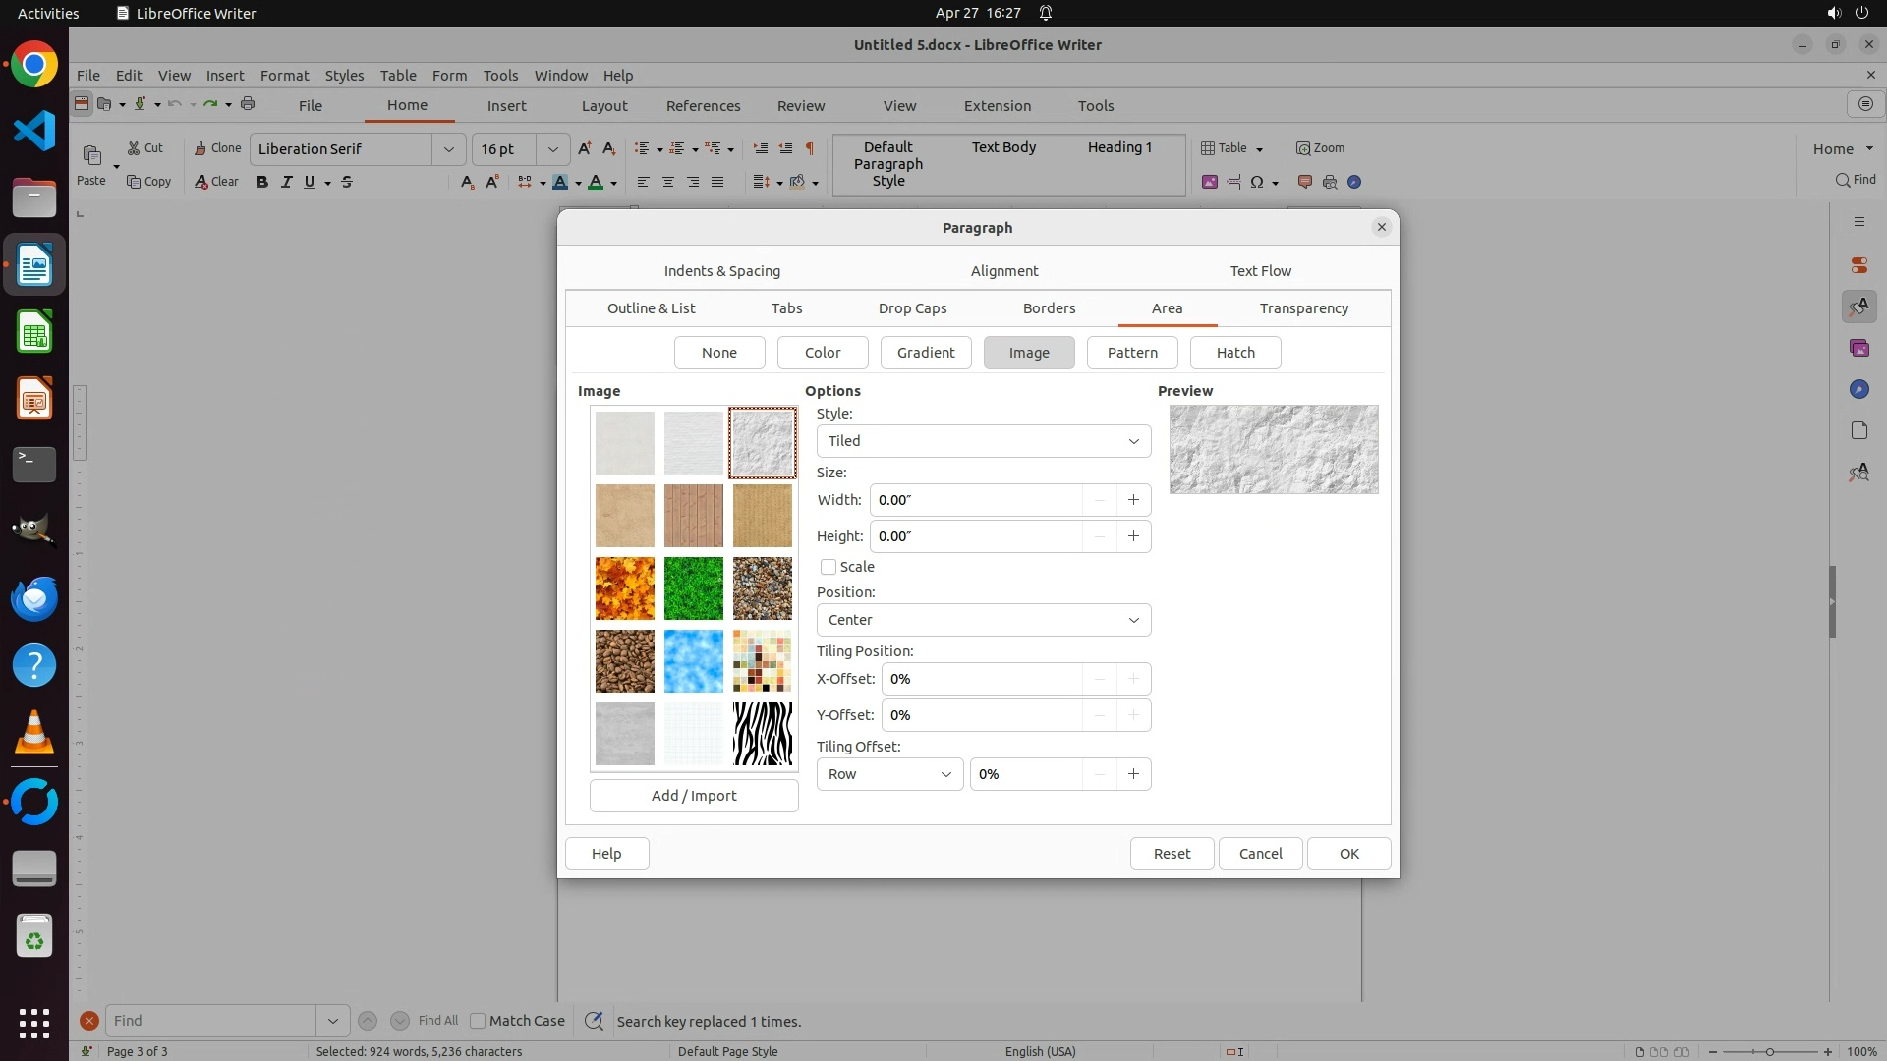Open the Position dropdown showing Center
Image resolution: width=1887 pixels, height=1061 pixels.
pos(983,620)
